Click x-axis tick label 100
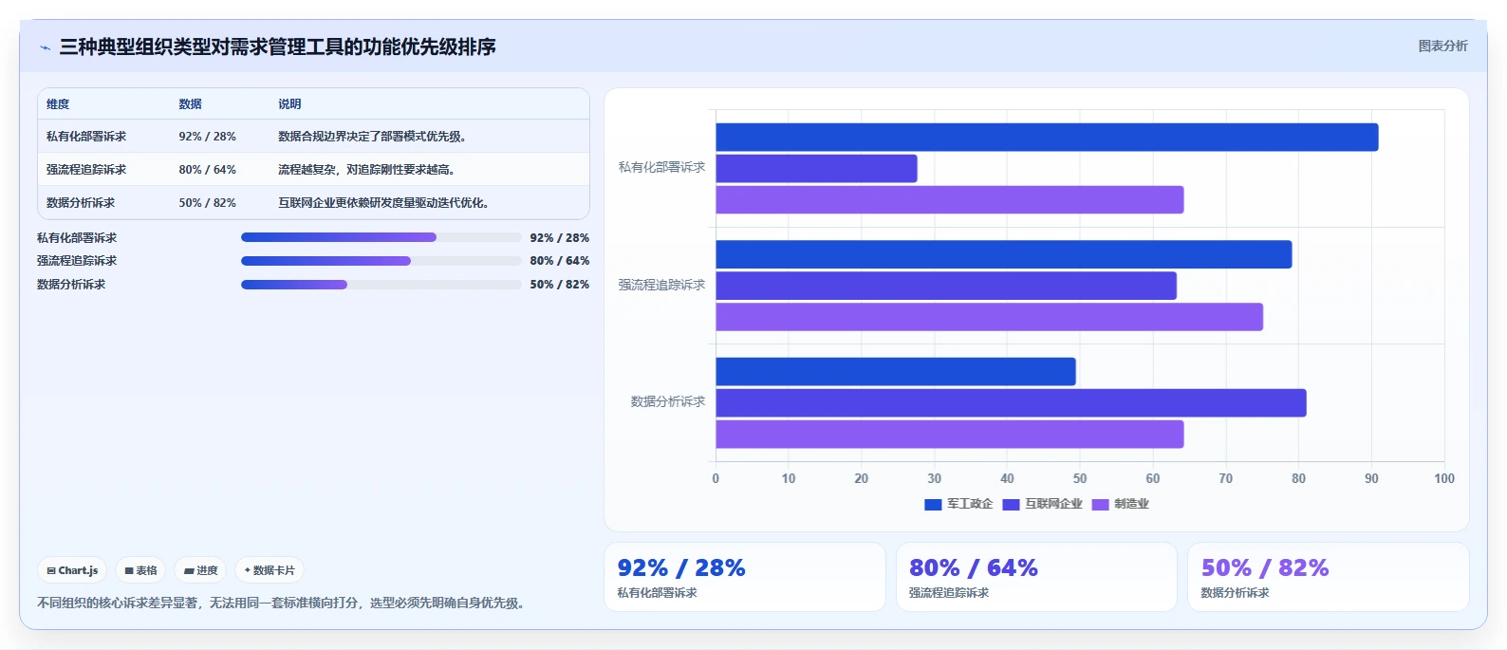Viewport: 1507px width, 650px height. click(1444, 479)
